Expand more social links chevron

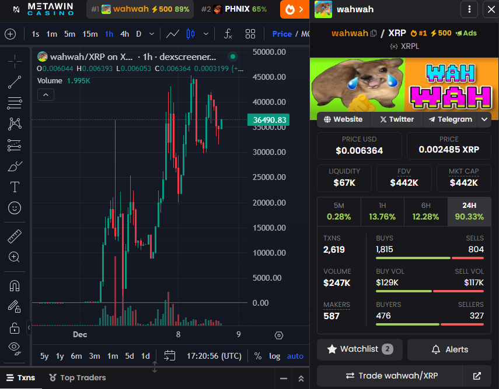(484, 119)
